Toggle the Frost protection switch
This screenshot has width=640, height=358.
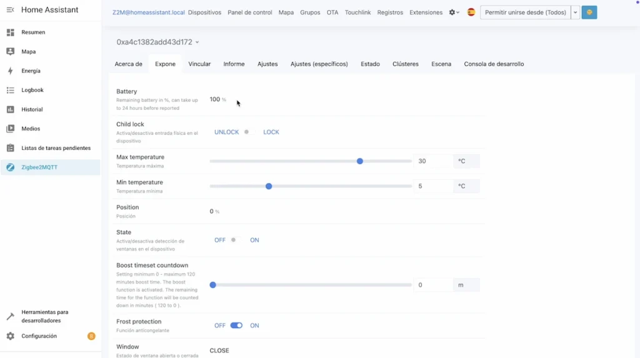tap(236, 326)
